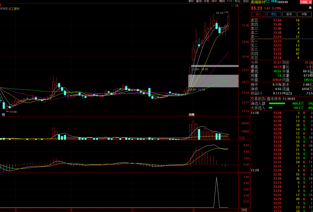Click the 5.29% change percentage
This screenshot has width=313, height=212.
coord(277,8)
